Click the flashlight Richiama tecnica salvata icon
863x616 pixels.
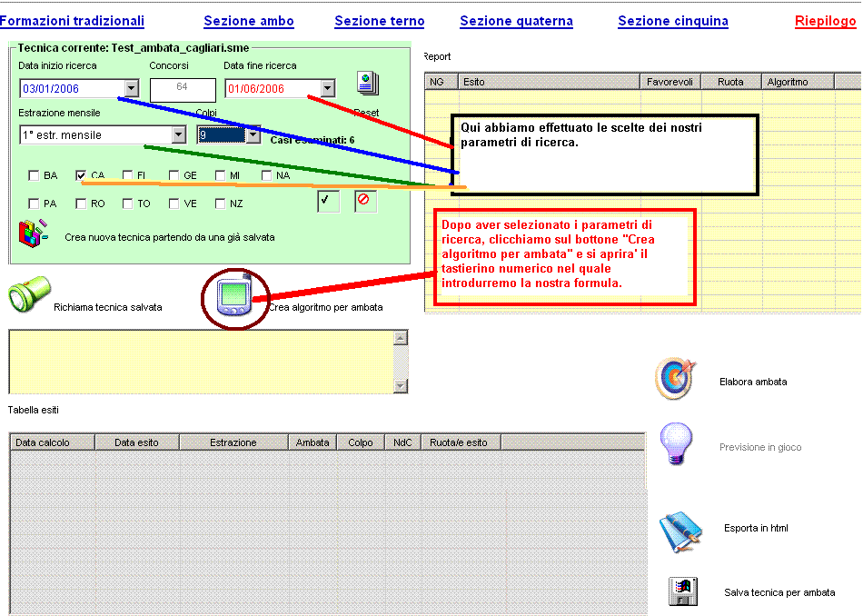(x=29, y=294)
